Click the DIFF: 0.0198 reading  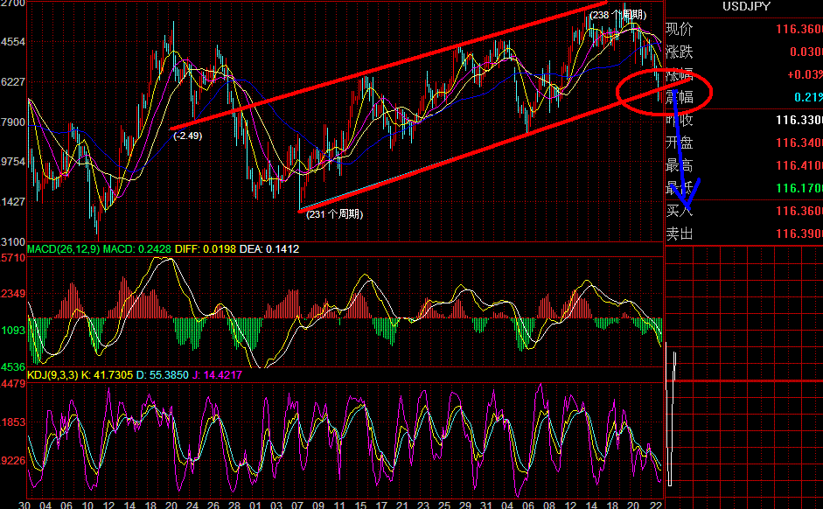206,249
